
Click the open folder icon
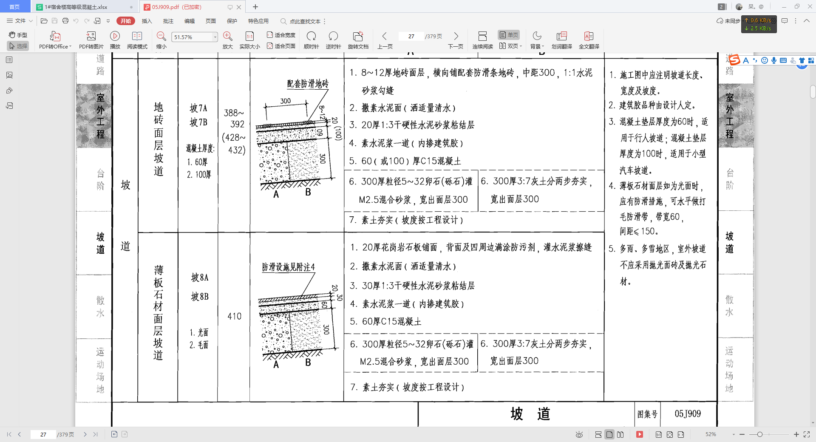point(44,21)
